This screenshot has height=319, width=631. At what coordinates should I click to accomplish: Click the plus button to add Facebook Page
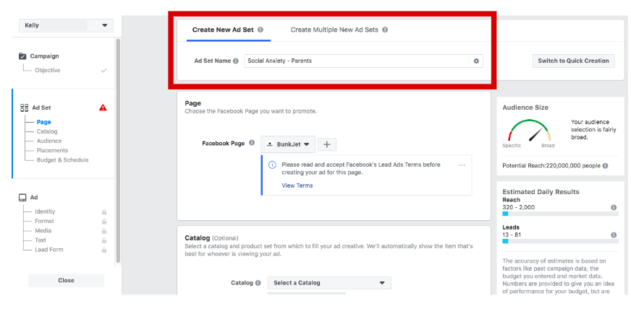[326, 144]
